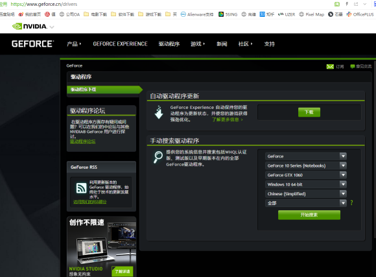This screenshot has height=277, width=376.
Task: Select the 驱动程序下载 sidebar tab
Action: (104, 90)
